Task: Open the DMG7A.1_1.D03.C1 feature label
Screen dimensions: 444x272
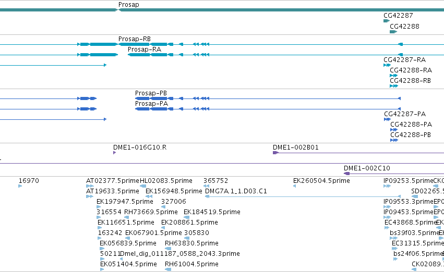Action: point(236,191)
